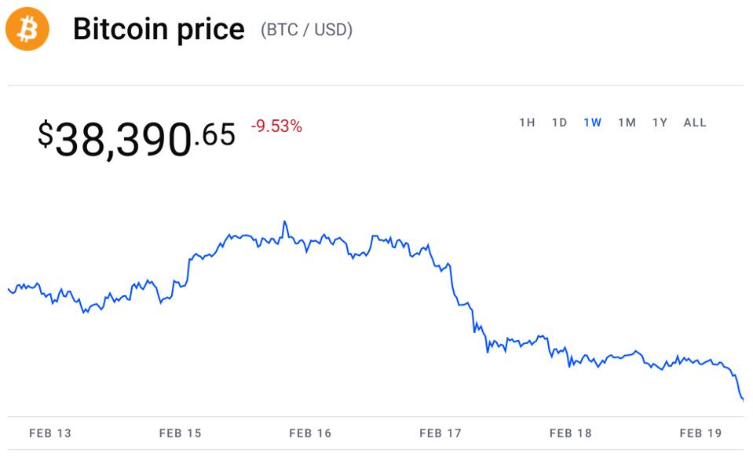This screenshot has width=753, height=461.
Task: Click the FEB 13 axis label
Action: [x=49, y=433]
